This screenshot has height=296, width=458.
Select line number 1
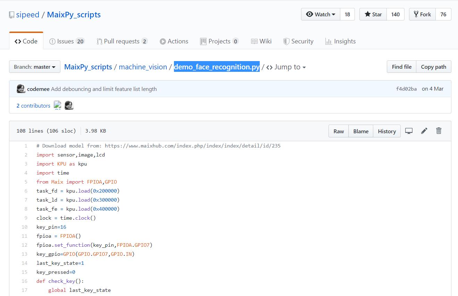click(x=26, y=146)
